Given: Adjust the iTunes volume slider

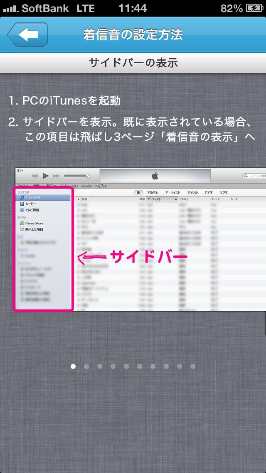Looking at the screenshot, I should click(77, 176).
